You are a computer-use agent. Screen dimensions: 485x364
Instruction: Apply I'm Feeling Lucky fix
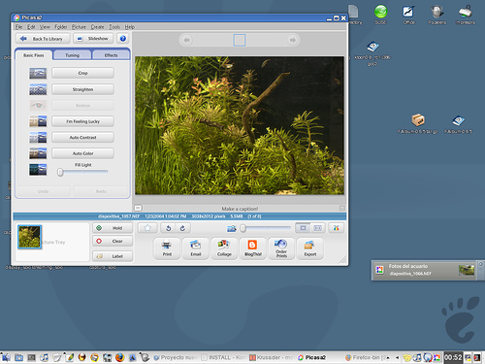tap(82, 121)
